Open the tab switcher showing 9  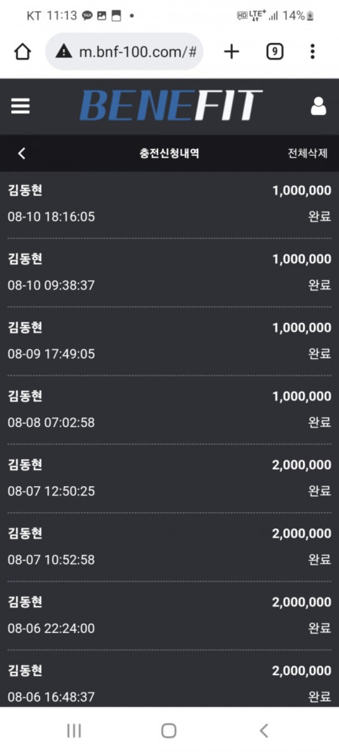(275, 51)
